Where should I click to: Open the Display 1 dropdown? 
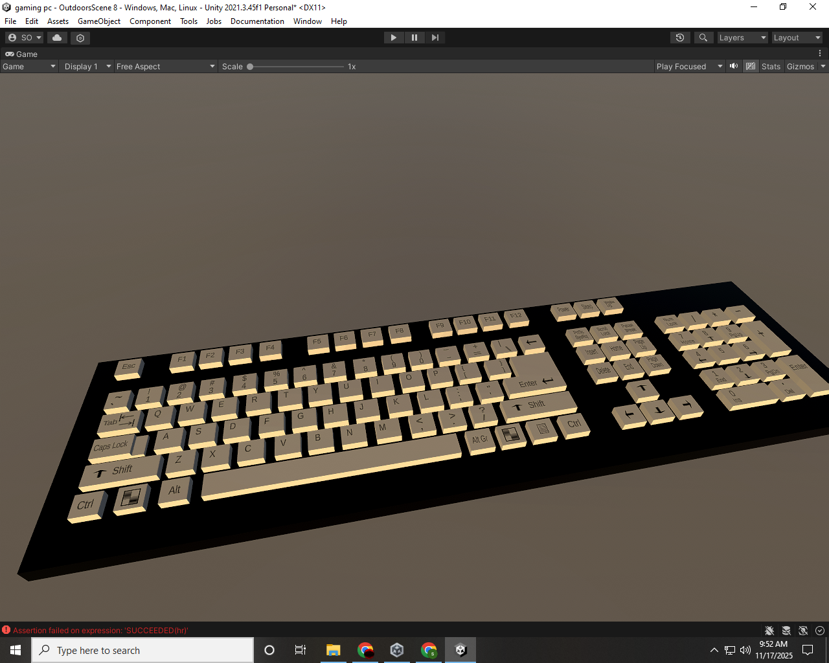(87, 66)
